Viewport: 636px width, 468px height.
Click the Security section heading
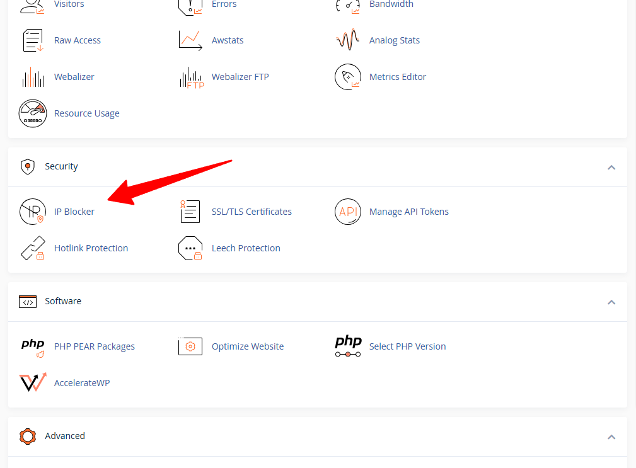(x=61, y=166)
